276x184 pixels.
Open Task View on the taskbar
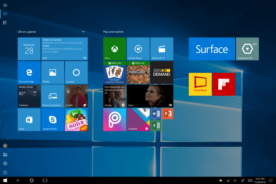coord(45,180)
